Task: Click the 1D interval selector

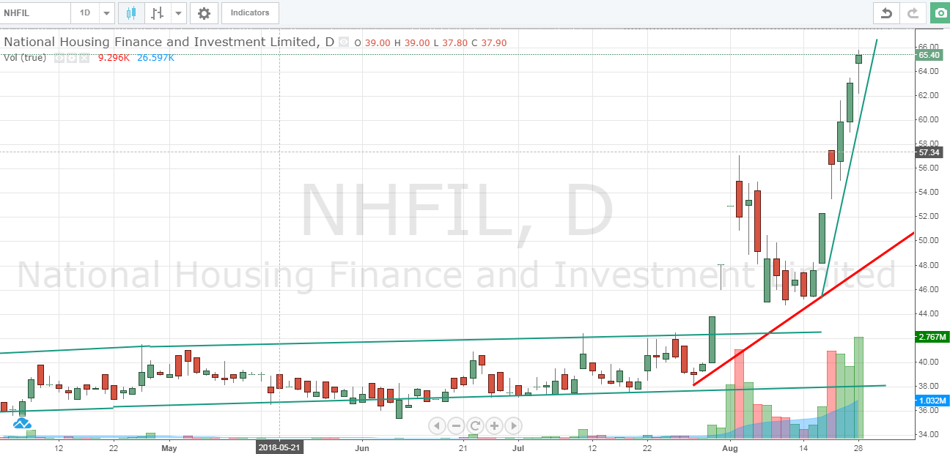Action: point(85,12)
